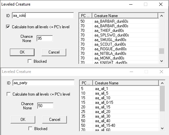The height and width of the screenshot is (135, 169).
Task: Close the upper Leveled Creature window
Action: pos(161,4)
